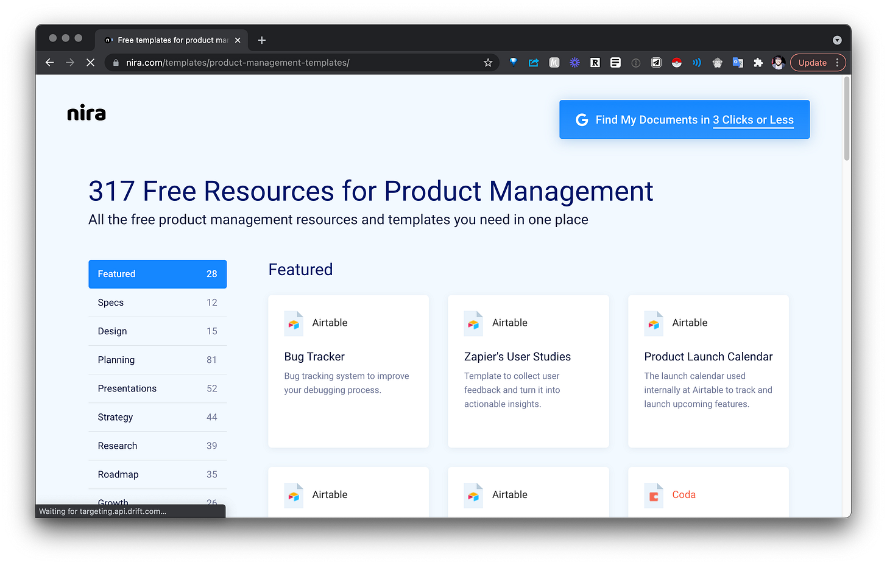Click the forward navigation arrow
This screenshot has width=887, height=565.
click(x=70, y=63)
